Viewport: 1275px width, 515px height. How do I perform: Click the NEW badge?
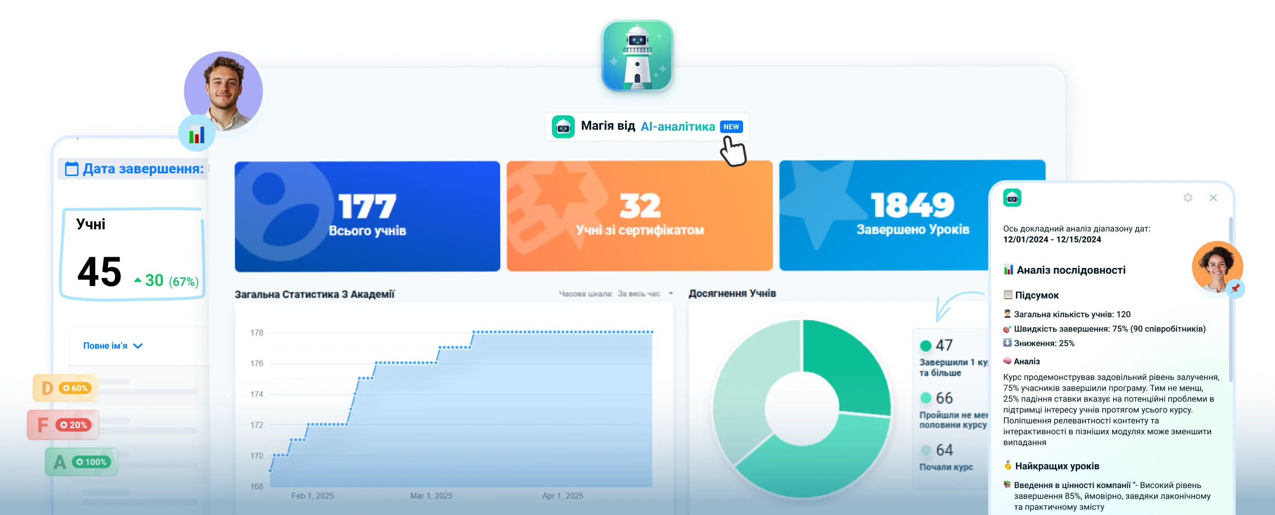pyautogui.click(x=731, y=127)
